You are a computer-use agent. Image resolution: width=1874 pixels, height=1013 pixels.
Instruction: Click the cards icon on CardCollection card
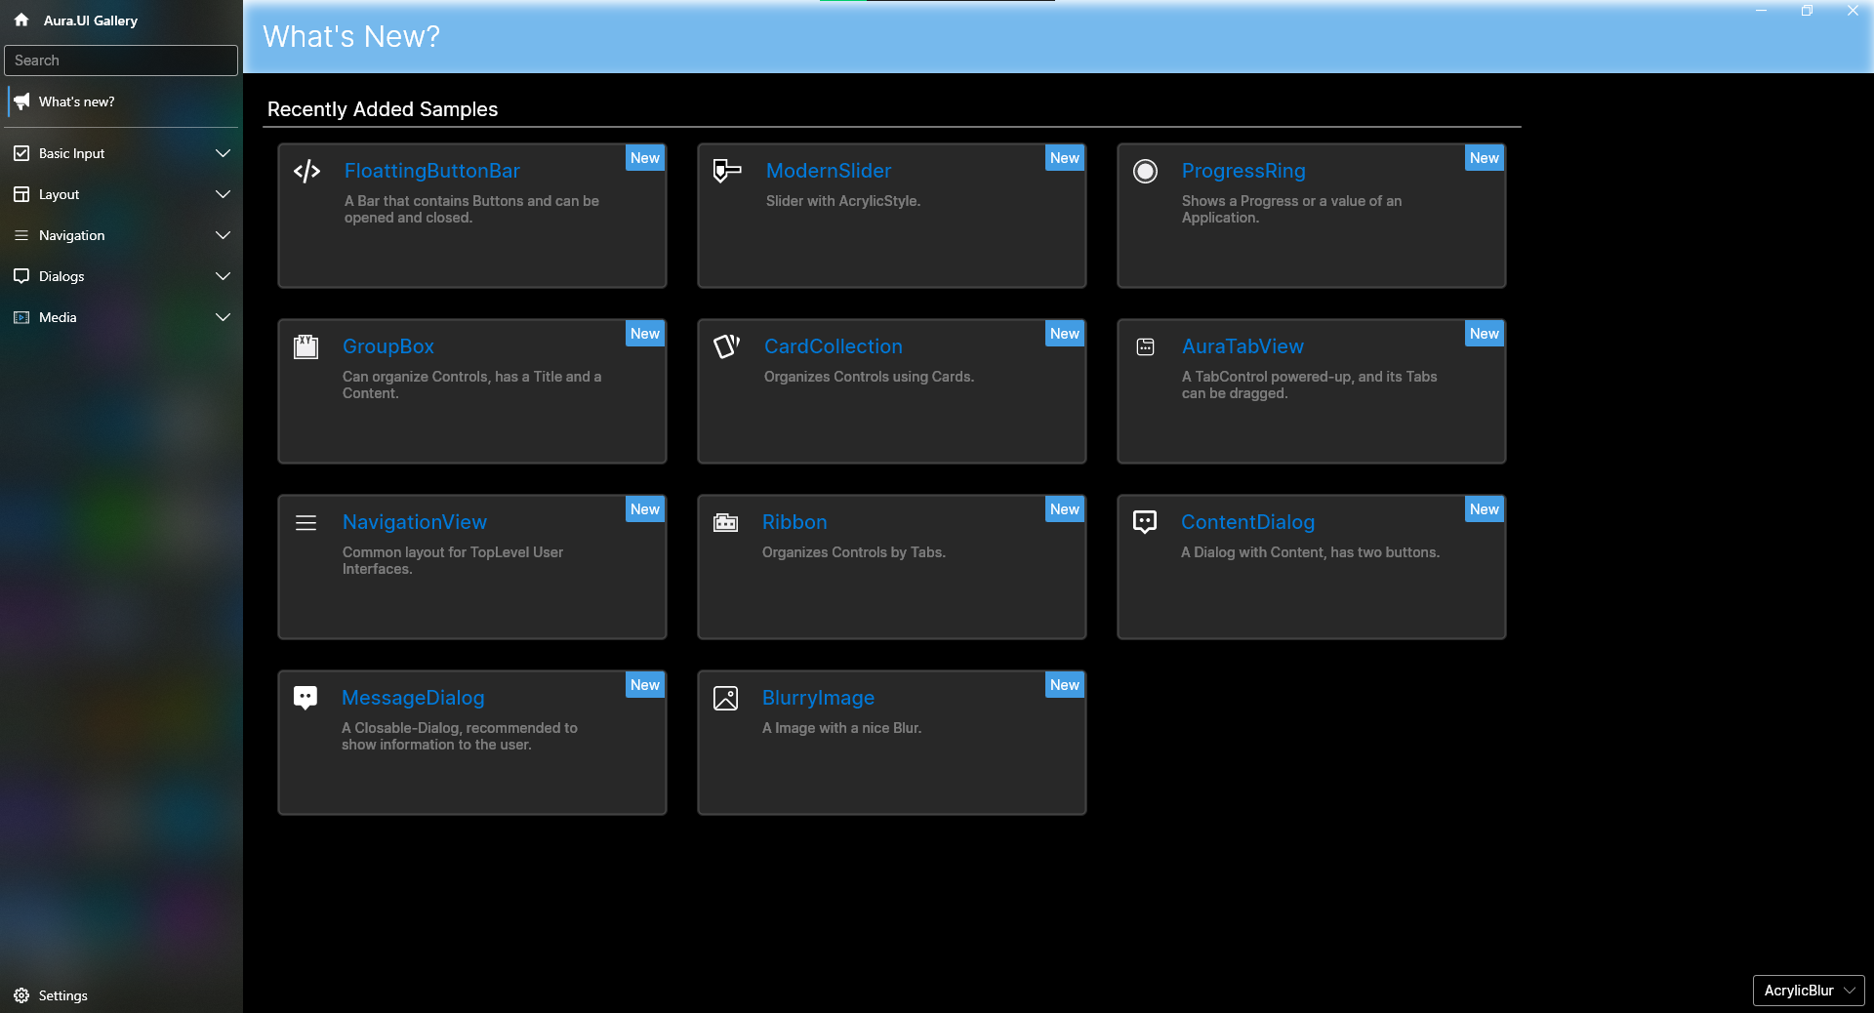point(726,346)
